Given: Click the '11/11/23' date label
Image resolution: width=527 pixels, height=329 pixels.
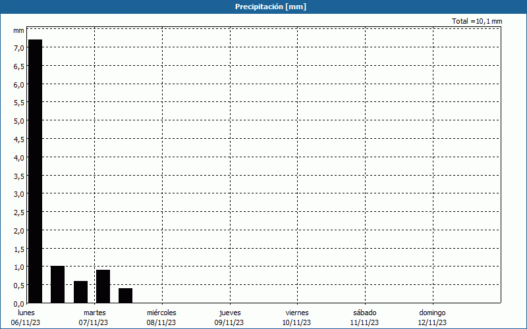Looking at the screenshot, I should click(x=364, y=322).
